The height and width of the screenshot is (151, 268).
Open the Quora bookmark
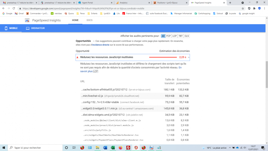69,13
